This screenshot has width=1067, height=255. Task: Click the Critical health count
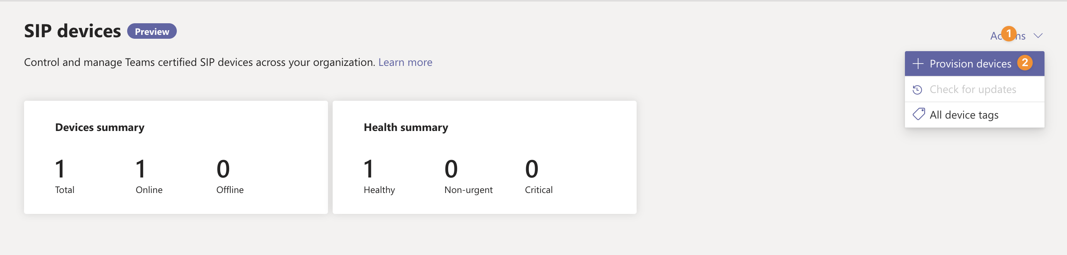point(532,169)
